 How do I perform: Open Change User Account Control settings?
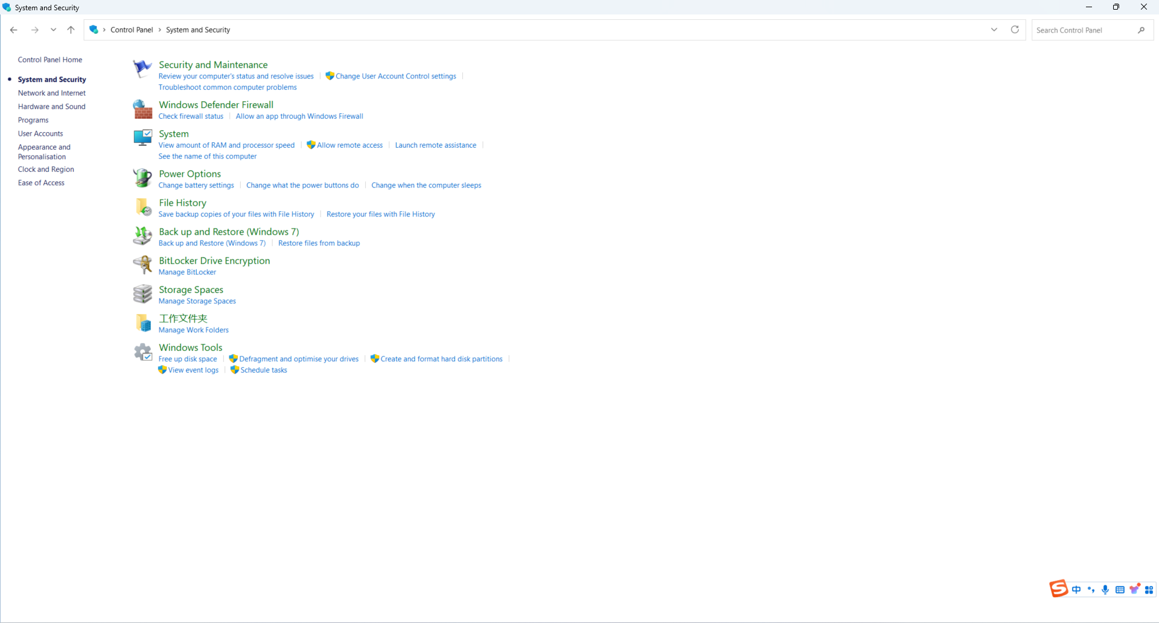395,77
